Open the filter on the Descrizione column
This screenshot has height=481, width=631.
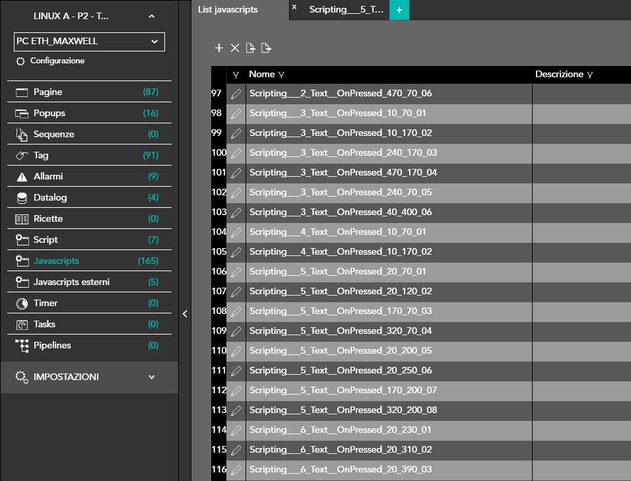pos(589,75)
